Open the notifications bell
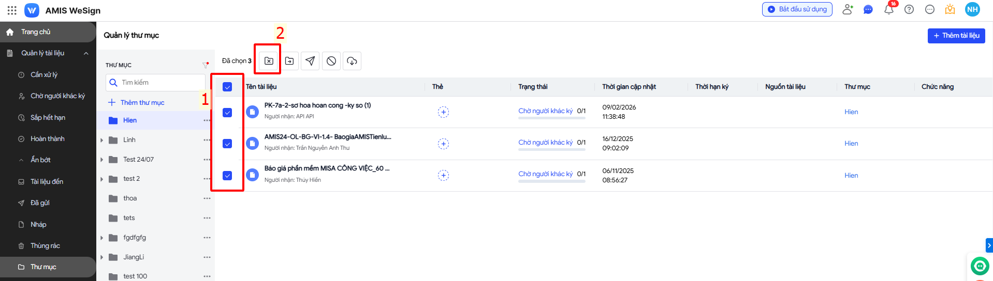993x281 pixels. click(889, 9)
